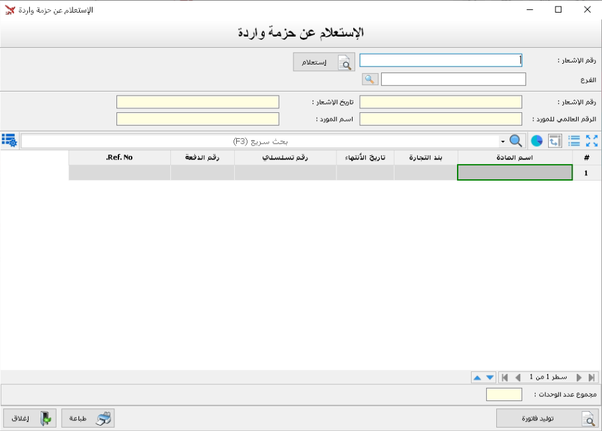Click the list view icon in grid toolbar

tap(573, 141)
